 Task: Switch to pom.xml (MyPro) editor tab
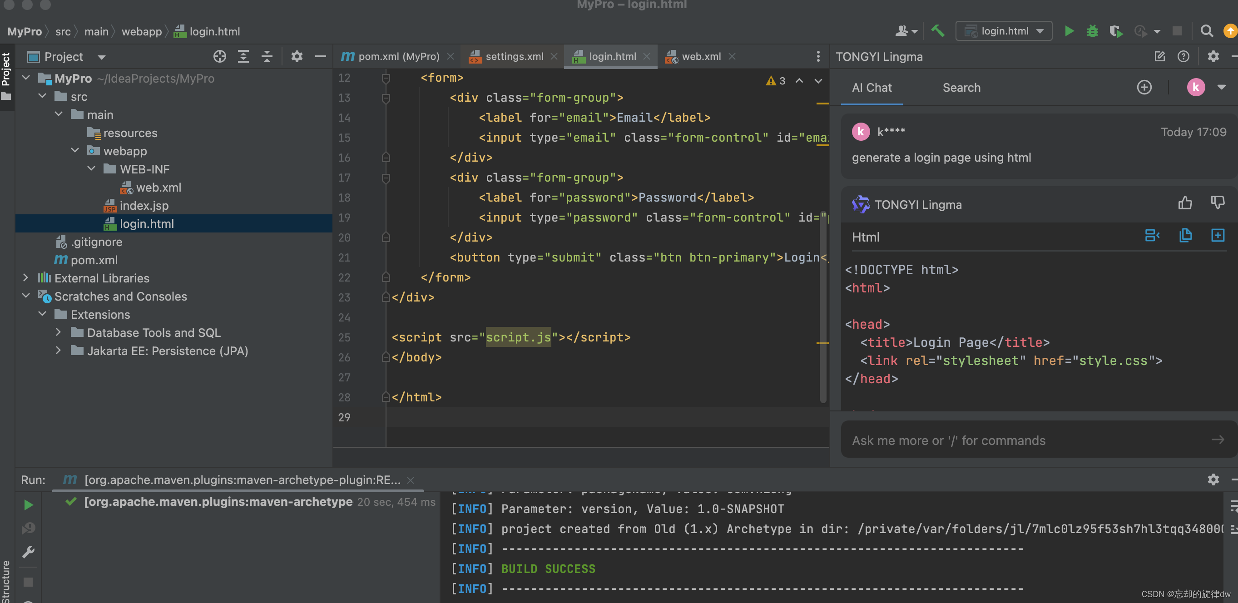click(x=397, y=57)
